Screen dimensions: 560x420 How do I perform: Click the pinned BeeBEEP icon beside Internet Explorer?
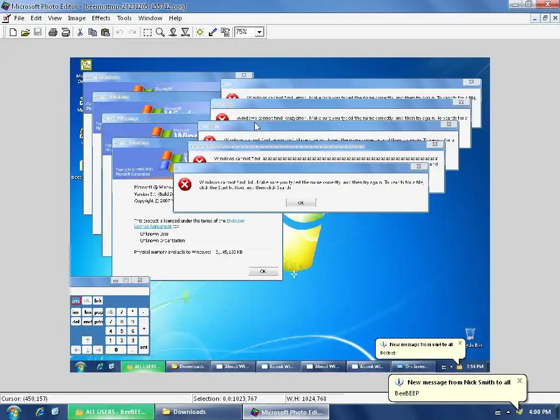(x=55, y=412)
